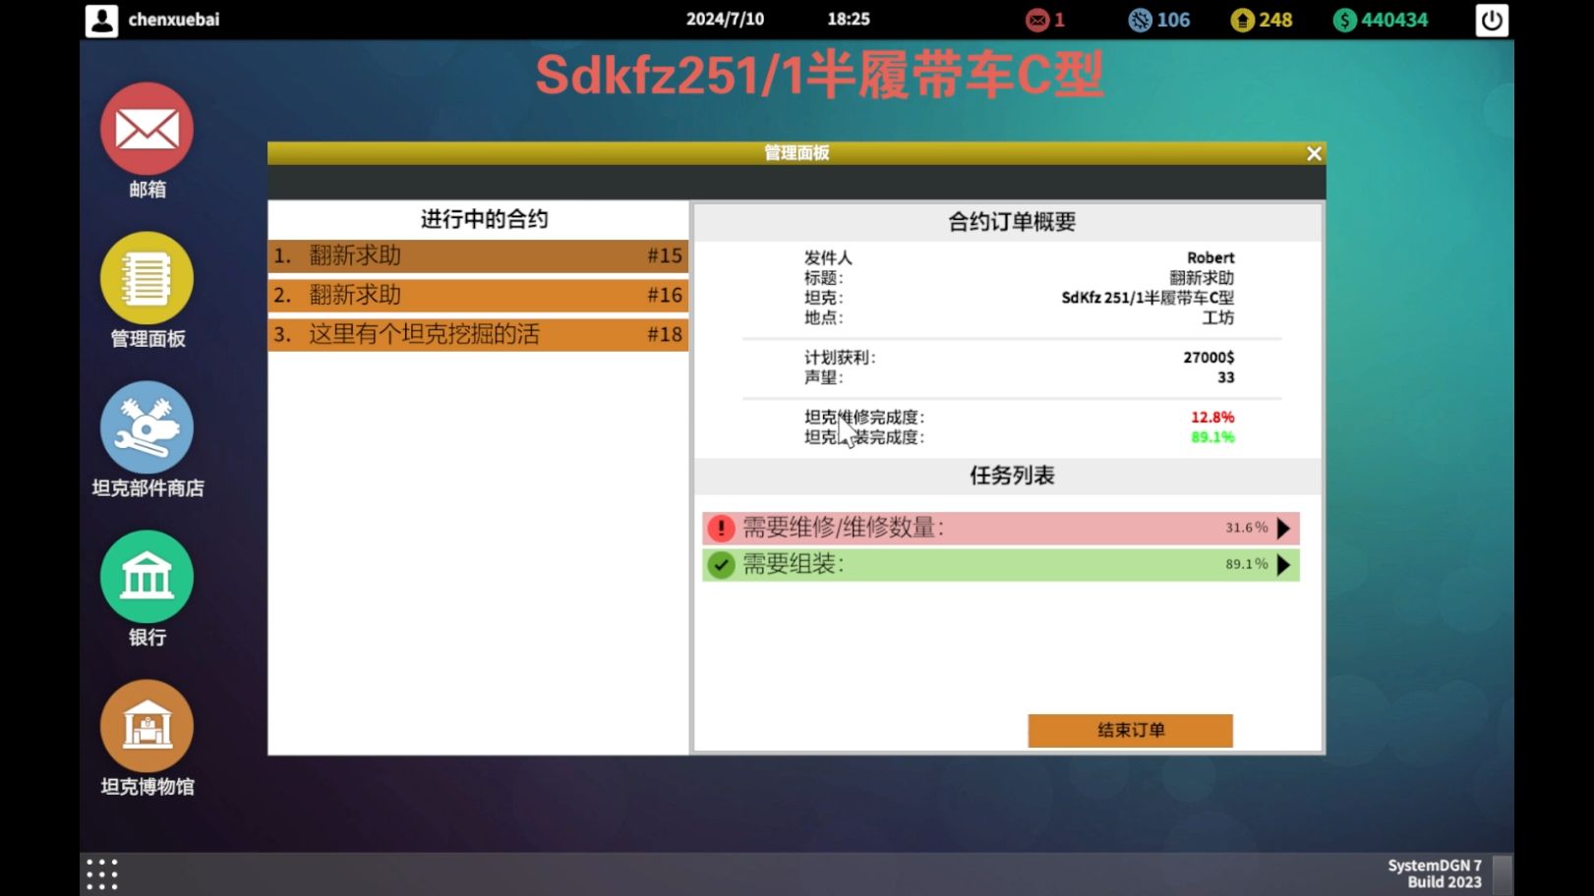Viewport: 1594px width, 896px height.
Task: Select contract 这里有个坦克挖掘的活 #18
Action: point(479,334)
